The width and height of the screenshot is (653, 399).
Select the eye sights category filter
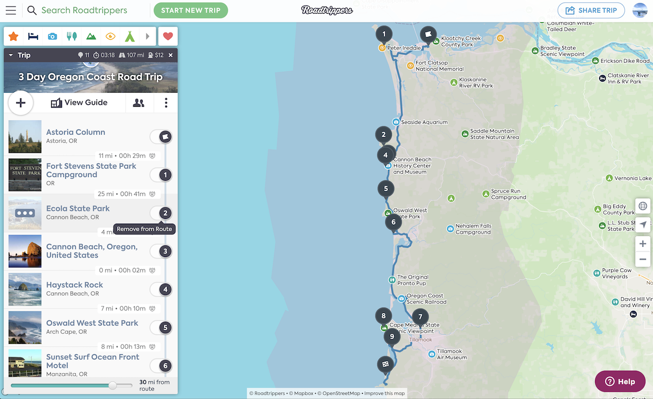(110, 36)
